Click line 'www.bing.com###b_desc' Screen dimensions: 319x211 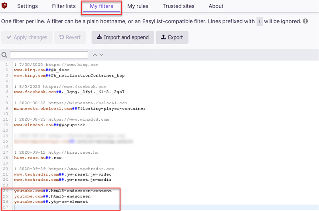42,70
